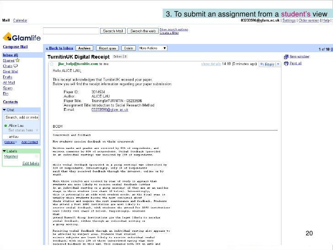
Task: Click the TurnitinUK Digital Receipt subject heading
Action: tap(78, 57)
